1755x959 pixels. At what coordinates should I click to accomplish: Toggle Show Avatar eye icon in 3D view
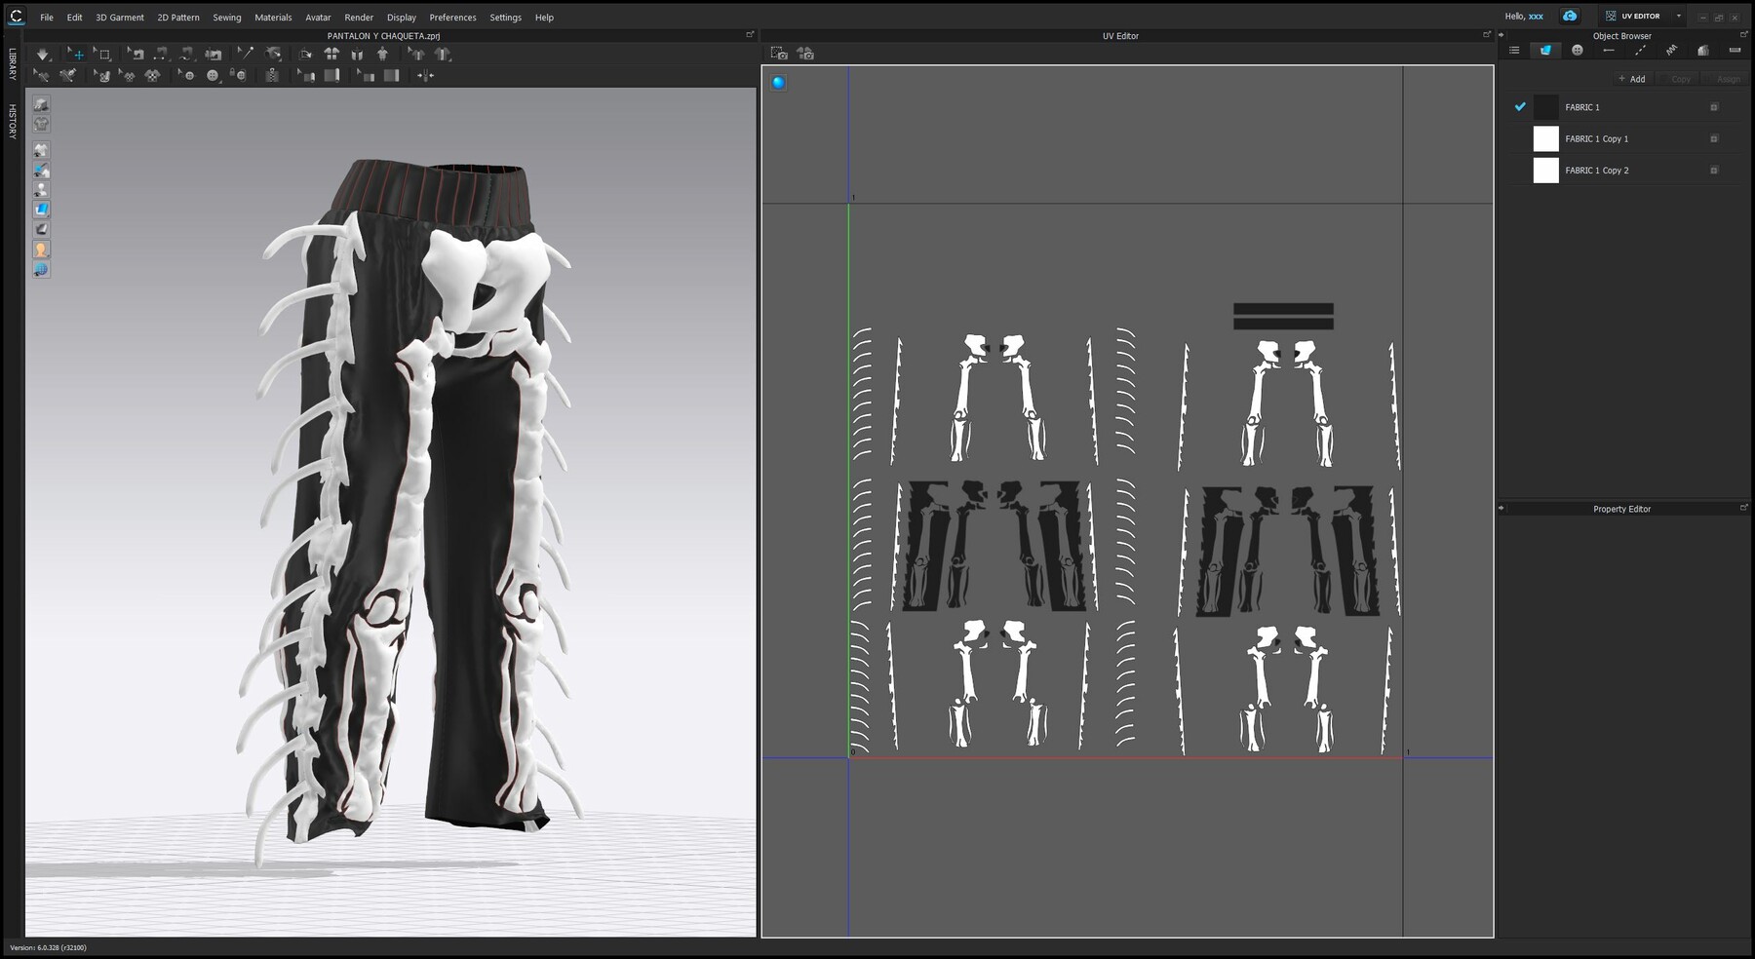[41, 189]
